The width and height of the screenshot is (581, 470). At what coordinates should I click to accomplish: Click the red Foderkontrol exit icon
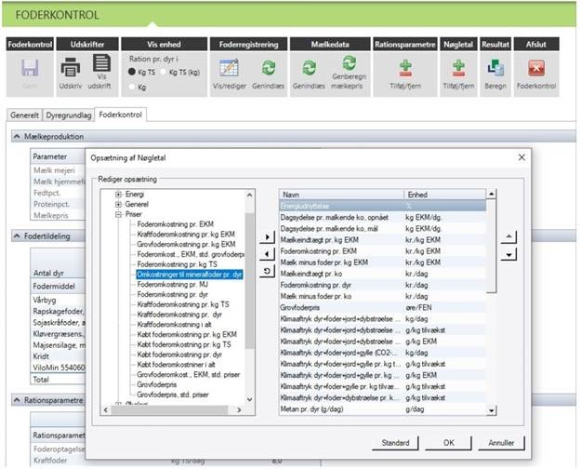(535, 69)
